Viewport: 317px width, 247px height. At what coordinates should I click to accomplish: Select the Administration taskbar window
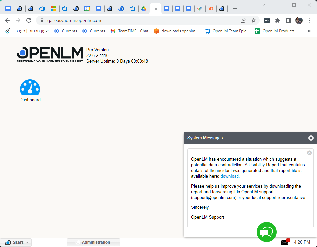(x=93, y=242)
